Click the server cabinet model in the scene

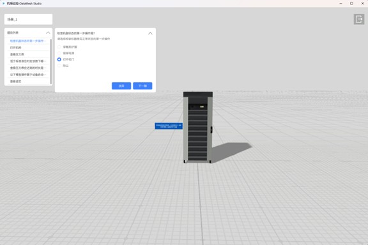point(198,128)
